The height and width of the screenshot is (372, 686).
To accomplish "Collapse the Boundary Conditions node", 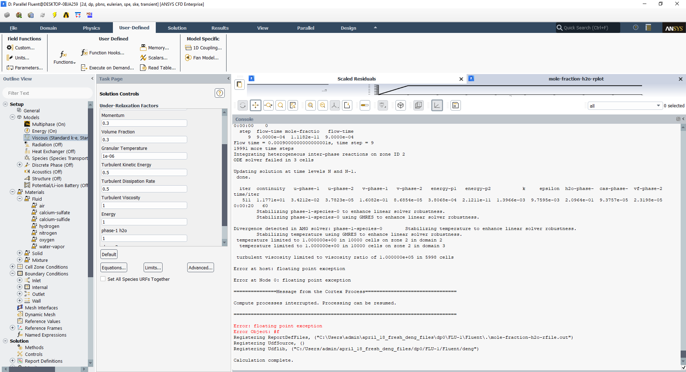I will click(x=13, y=273).
